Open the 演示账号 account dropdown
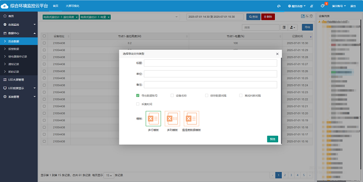This screenshot has width=363, height=182. coord(338,6)
